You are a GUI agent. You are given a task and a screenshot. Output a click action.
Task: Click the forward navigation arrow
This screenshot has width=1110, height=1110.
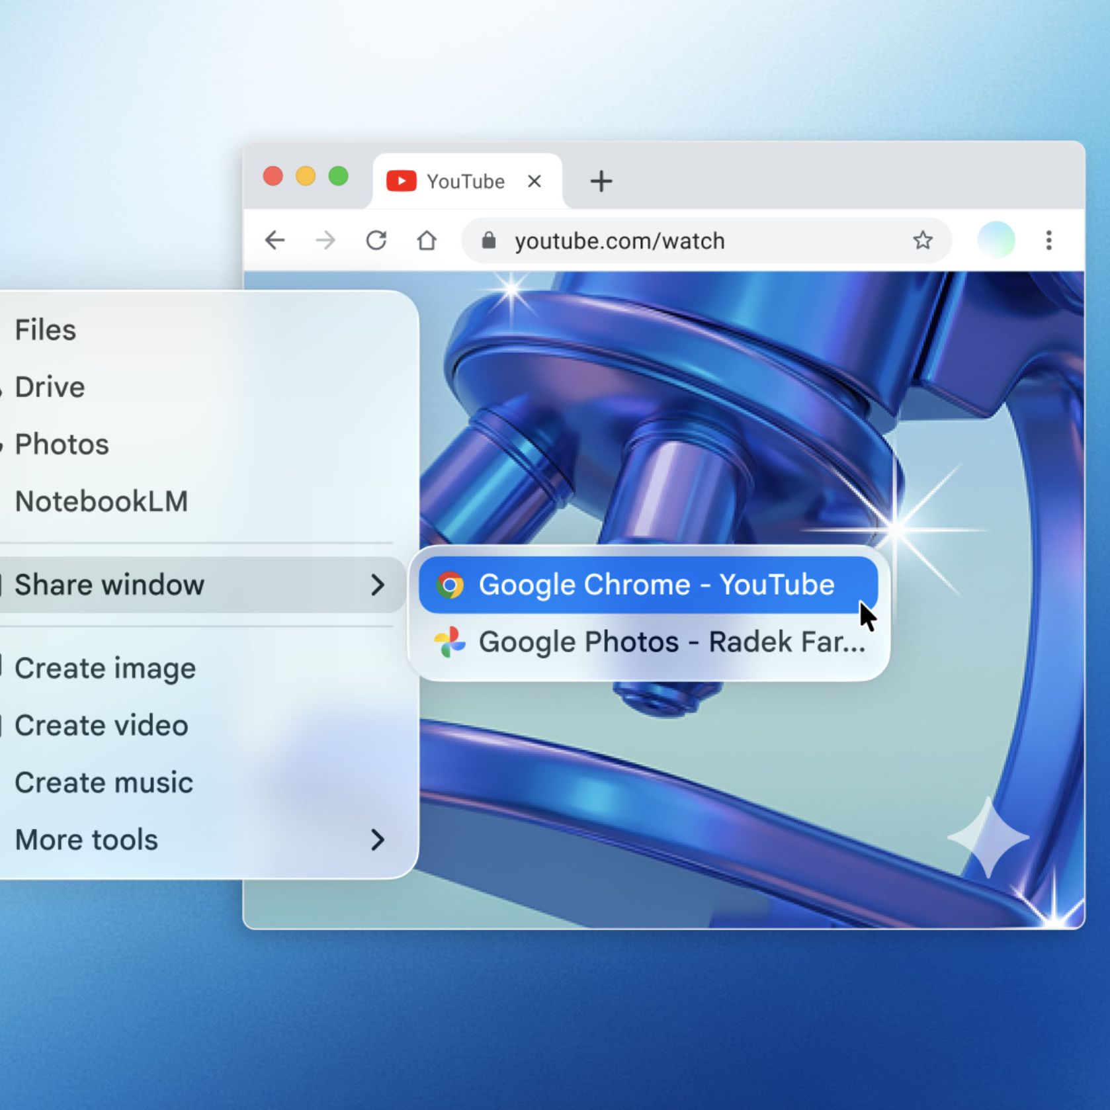coord(325,239)
